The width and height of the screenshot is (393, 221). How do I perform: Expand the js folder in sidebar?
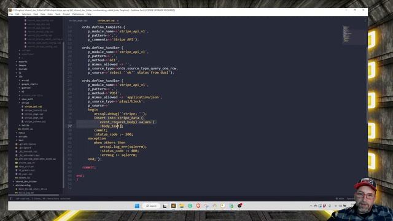[x=20, y=73]
